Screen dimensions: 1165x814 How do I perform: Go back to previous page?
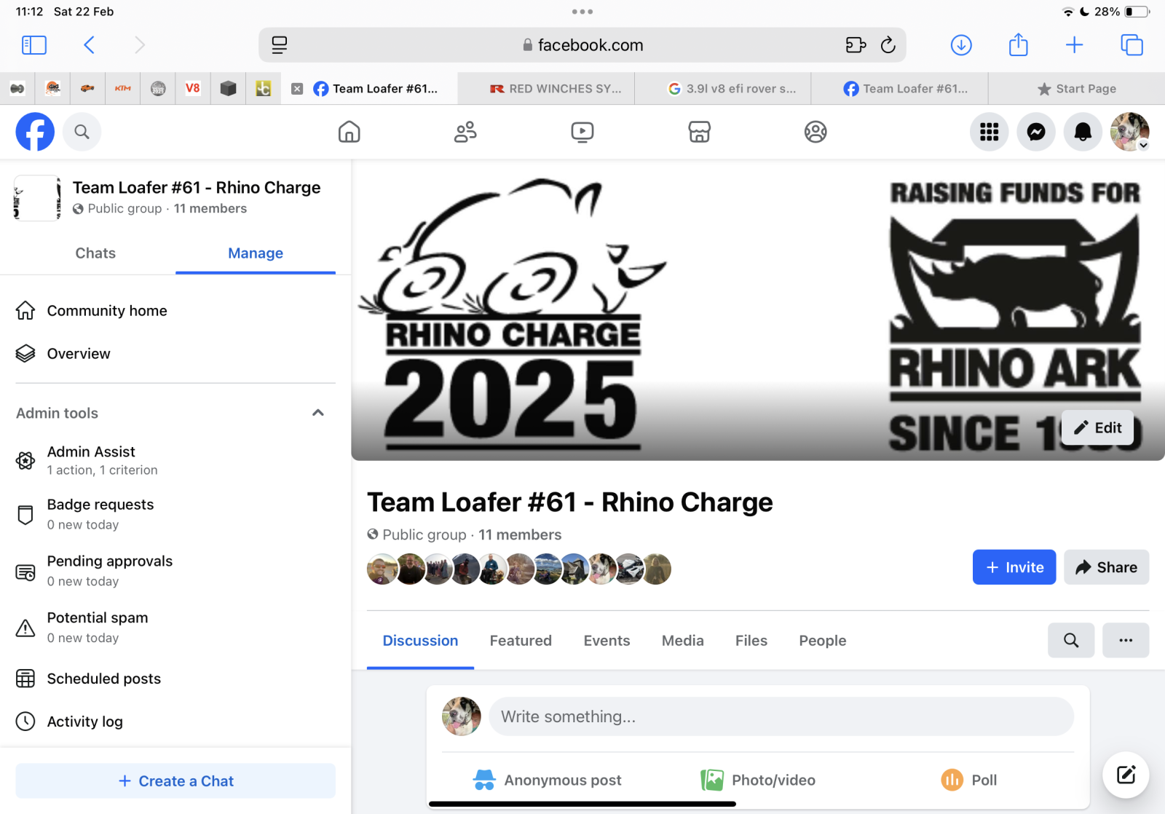pyautogui.click(x=89, y=45)
